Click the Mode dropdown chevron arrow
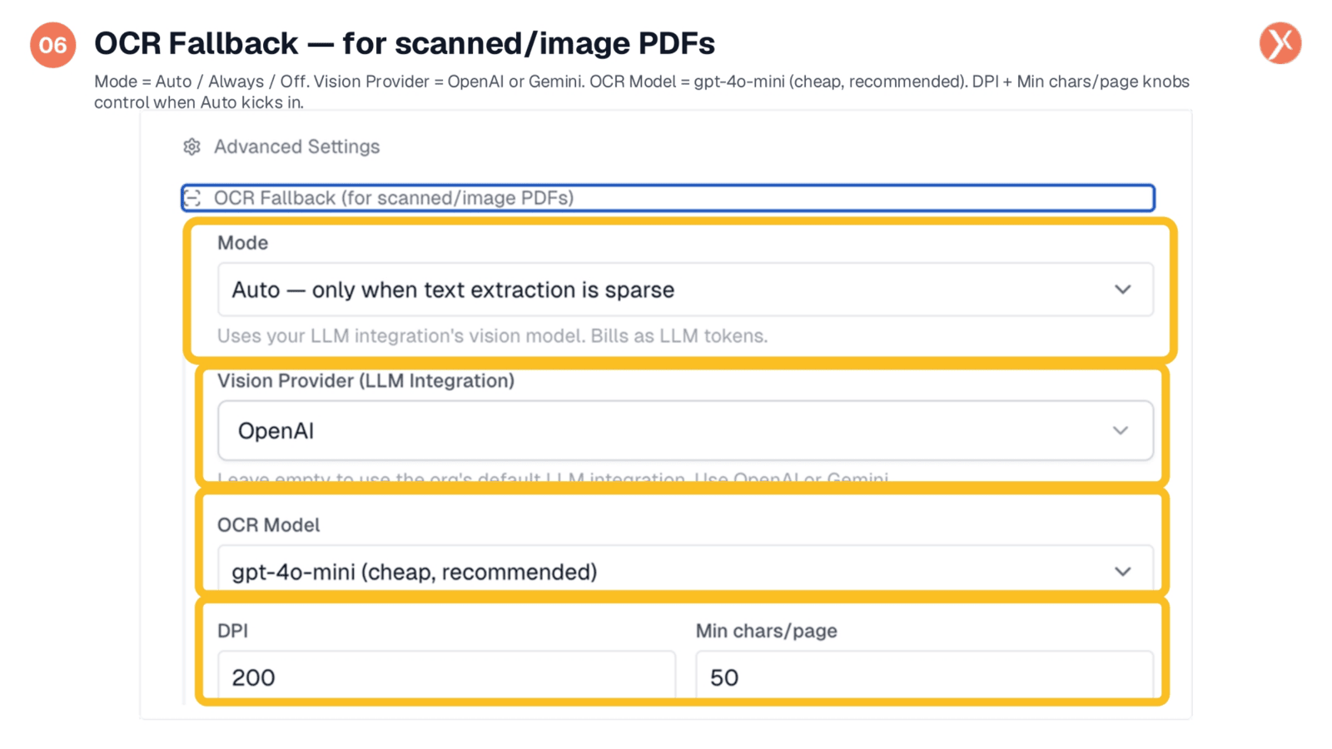1332x749 pixels. point(1122,290)
